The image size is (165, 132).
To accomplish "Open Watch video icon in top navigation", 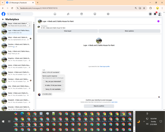I will [x=82, y=14].
